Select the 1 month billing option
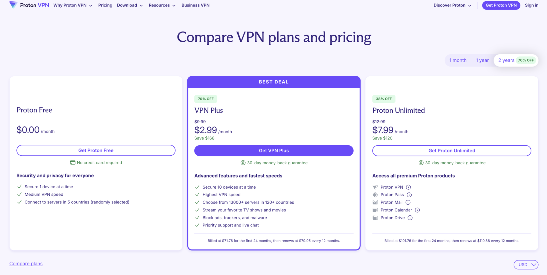 point(458,60)
